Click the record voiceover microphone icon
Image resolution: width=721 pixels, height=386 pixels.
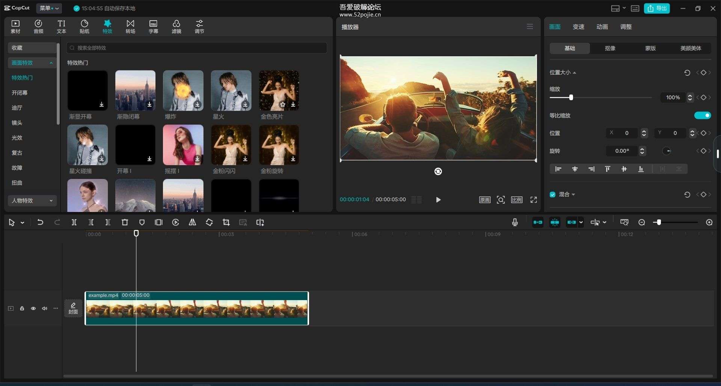(x=515, y=222)
